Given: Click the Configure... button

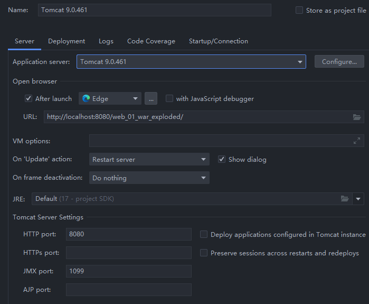Looking at the screenshot, I should (339, 62).
